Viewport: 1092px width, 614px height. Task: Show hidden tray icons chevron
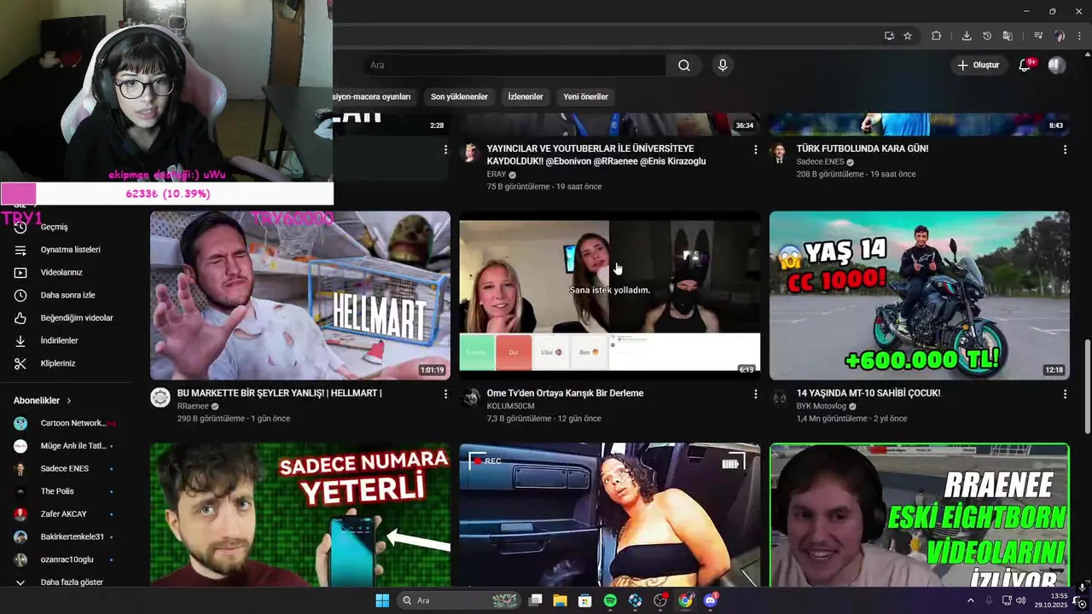click(970, 600)
